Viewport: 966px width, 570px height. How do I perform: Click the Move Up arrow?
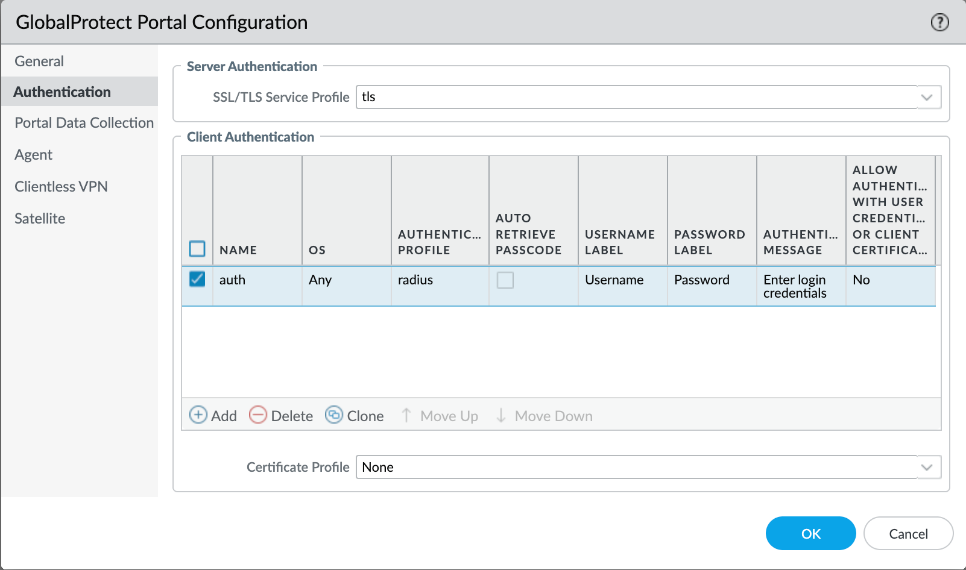[406, 415]
